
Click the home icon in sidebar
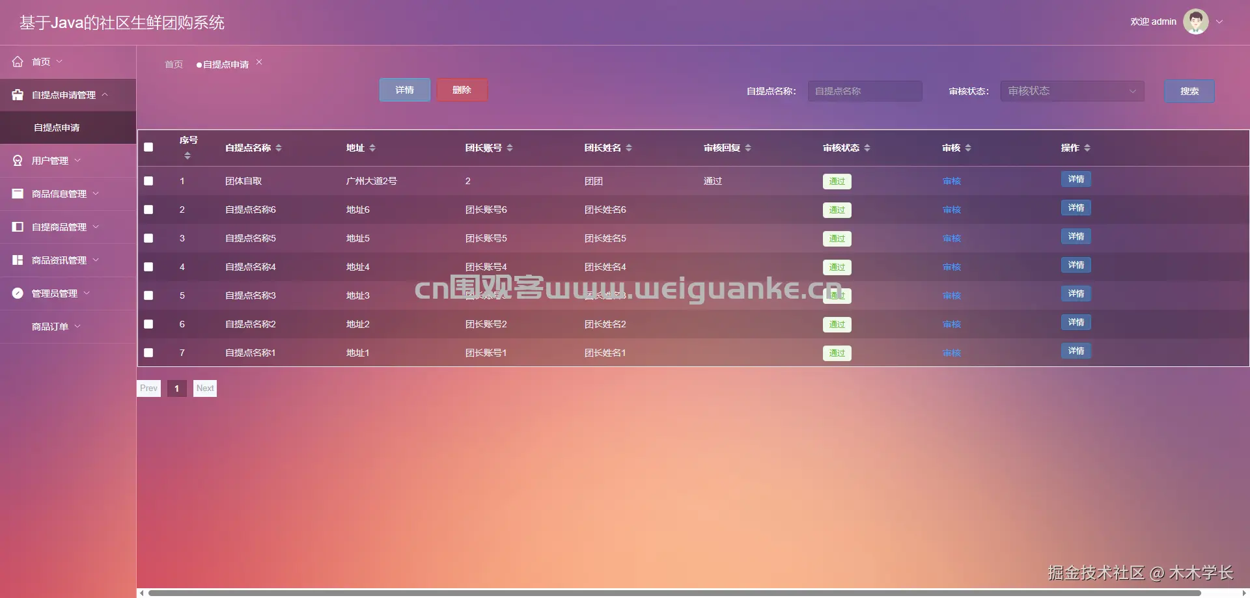click(18, 62)
